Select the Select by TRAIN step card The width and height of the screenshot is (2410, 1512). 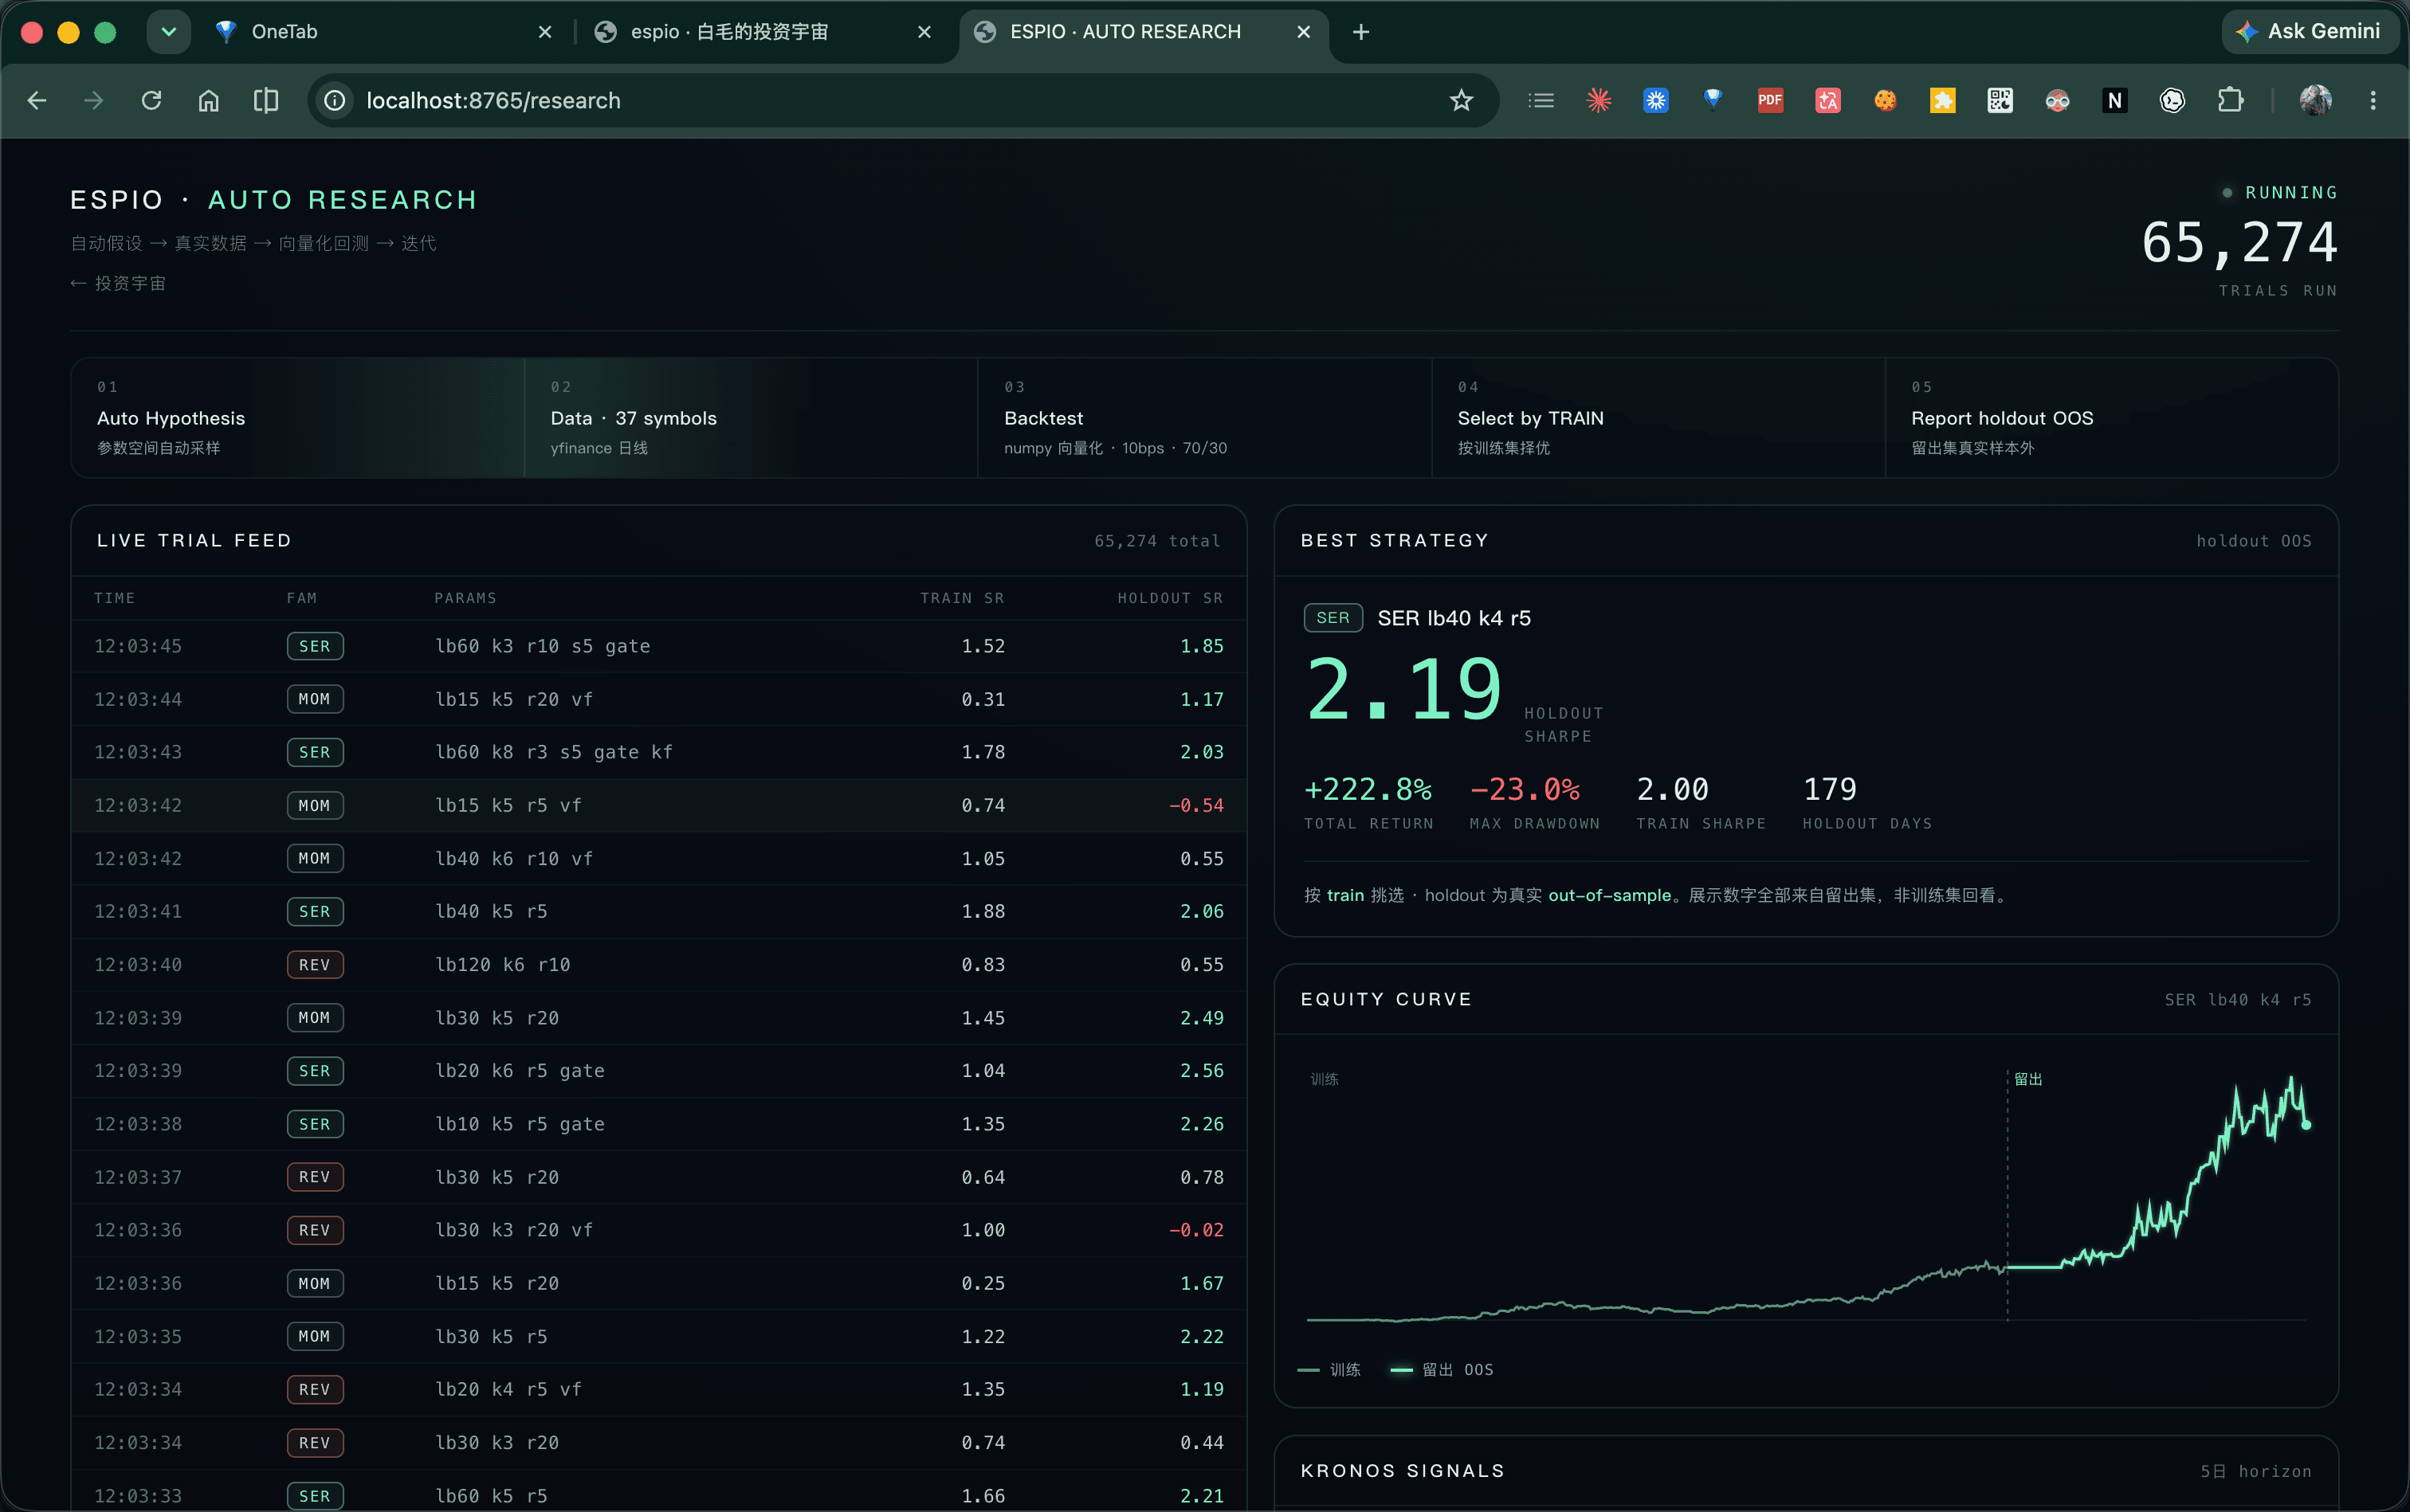tap(1658, 418)
